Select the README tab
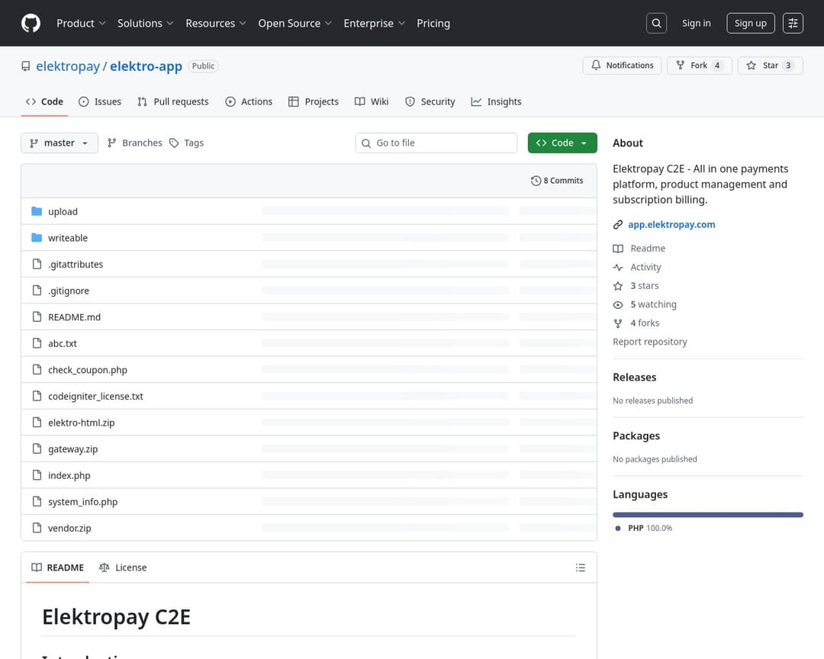 click(x=58, y=567)
